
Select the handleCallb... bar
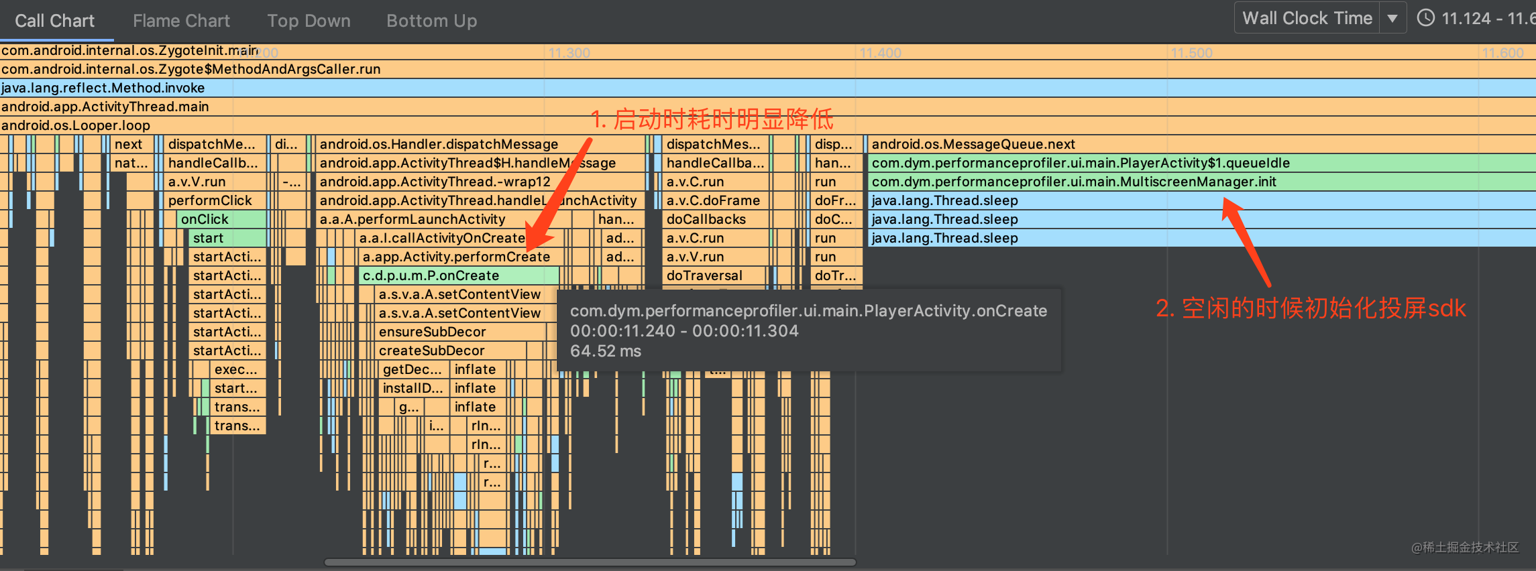(x=215, y=163)
